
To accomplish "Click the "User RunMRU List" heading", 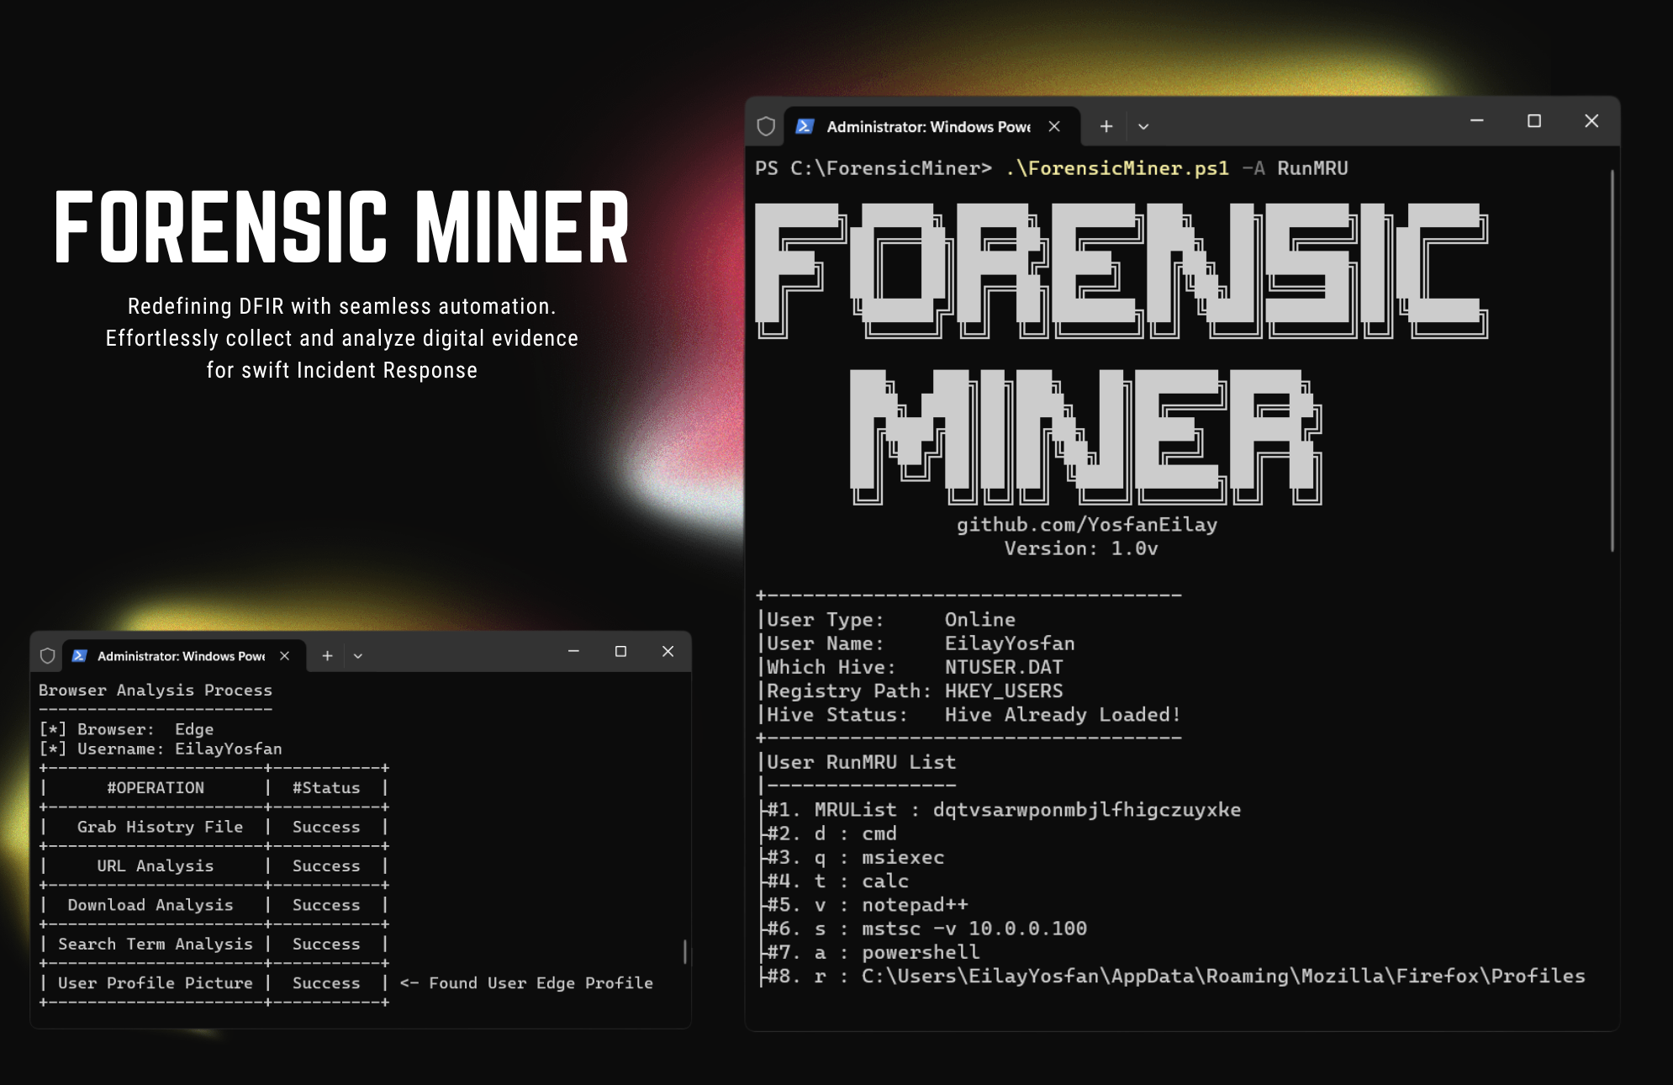I will tap(861, 762).
